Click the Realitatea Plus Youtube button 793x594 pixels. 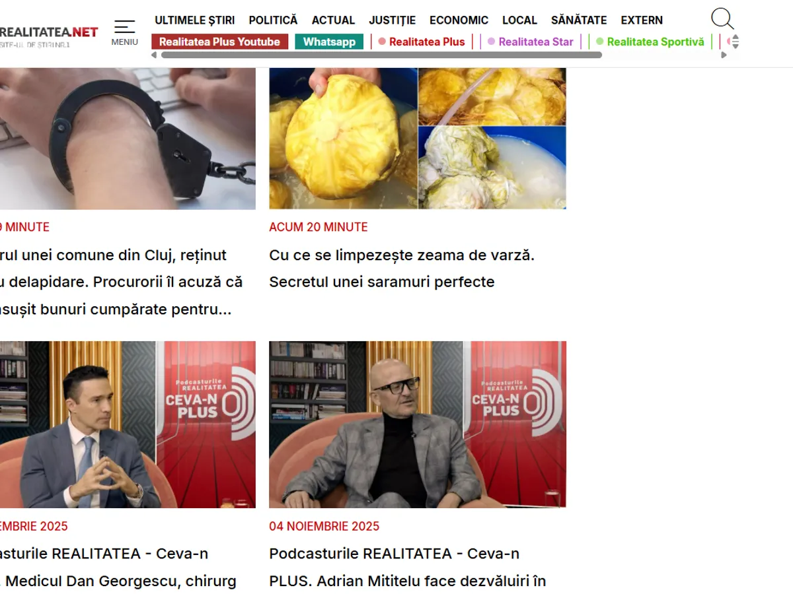[219, 42]
